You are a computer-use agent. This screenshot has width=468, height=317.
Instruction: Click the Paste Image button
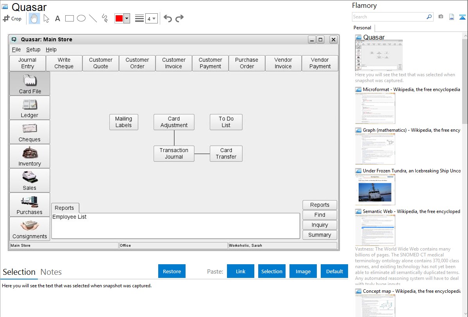(x=303, y=271)
